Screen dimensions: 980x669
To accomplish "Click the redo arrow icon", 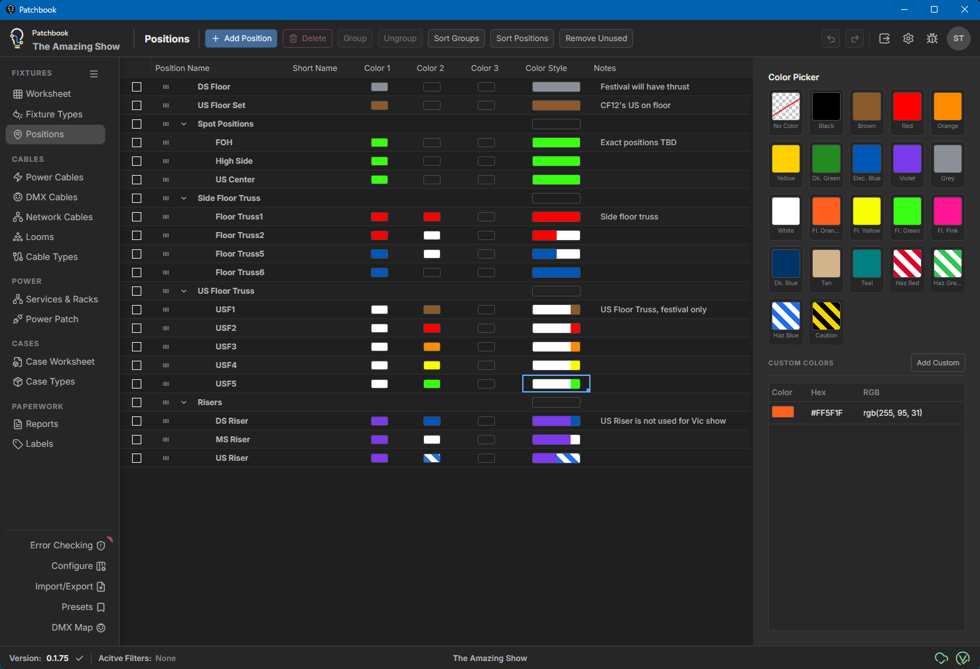I will coord(855,38).
